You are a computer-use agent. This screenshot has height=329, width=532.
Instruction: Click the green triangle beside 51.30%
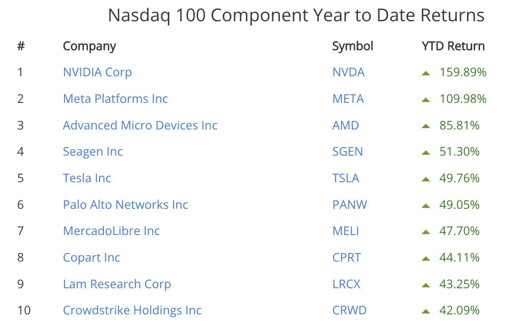point(426,152)
